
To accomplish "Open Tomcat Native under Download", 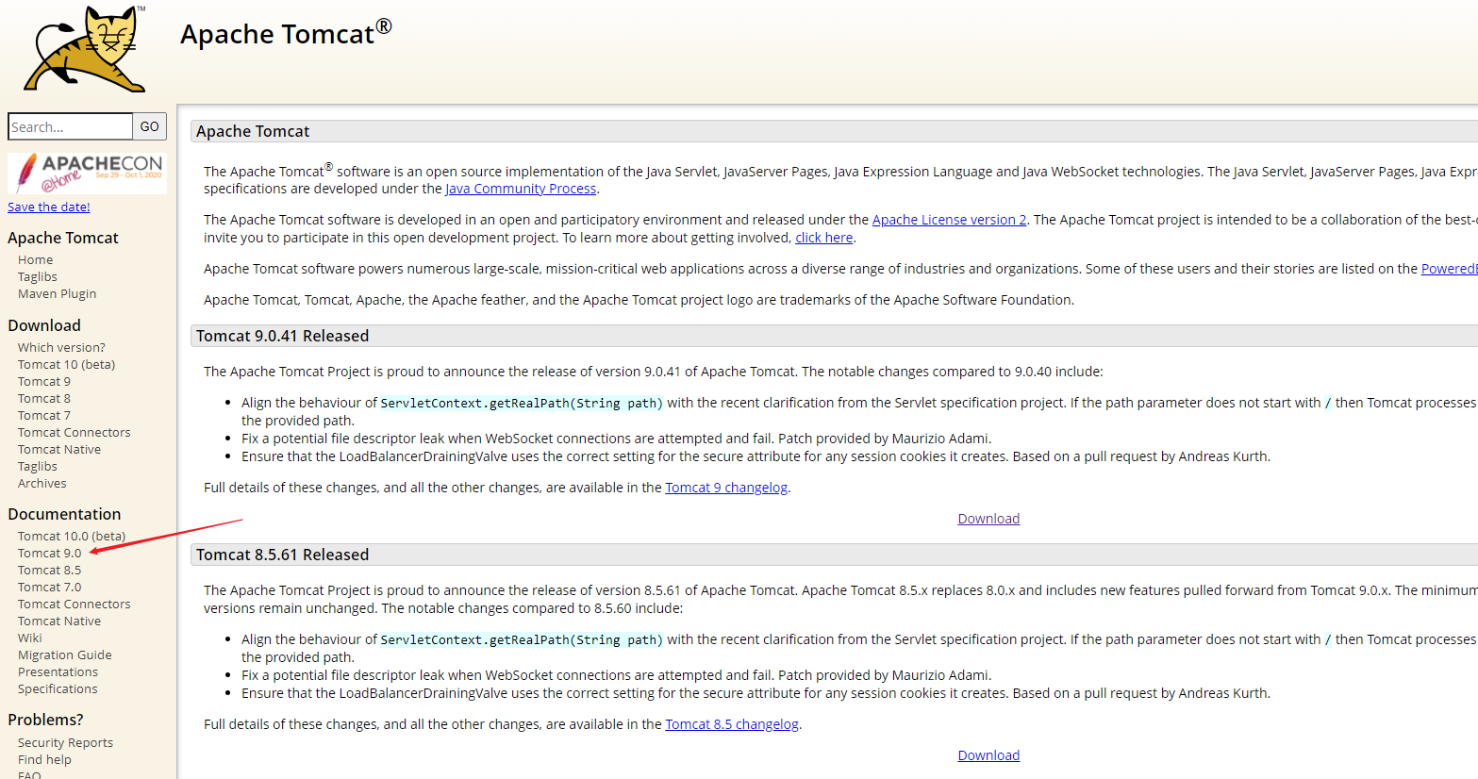I will point(59,449).
